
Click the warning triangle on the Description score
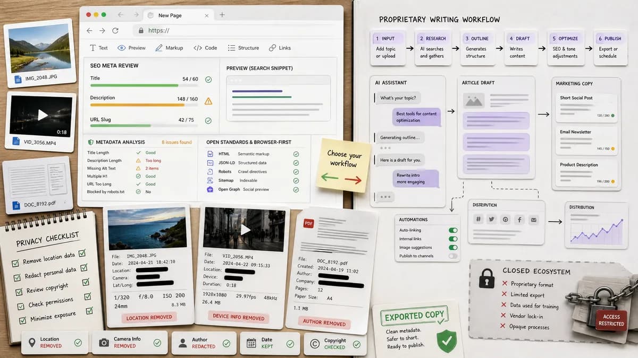208,101
